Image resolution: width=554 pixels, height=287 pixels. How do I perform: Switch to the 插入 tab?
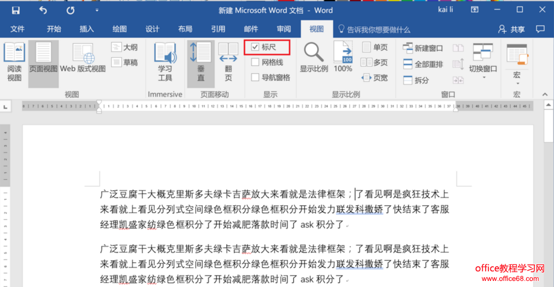tap(87, 29)
